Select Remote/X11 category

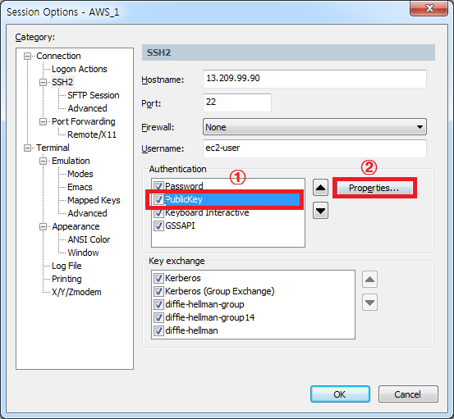coord(92,134)
